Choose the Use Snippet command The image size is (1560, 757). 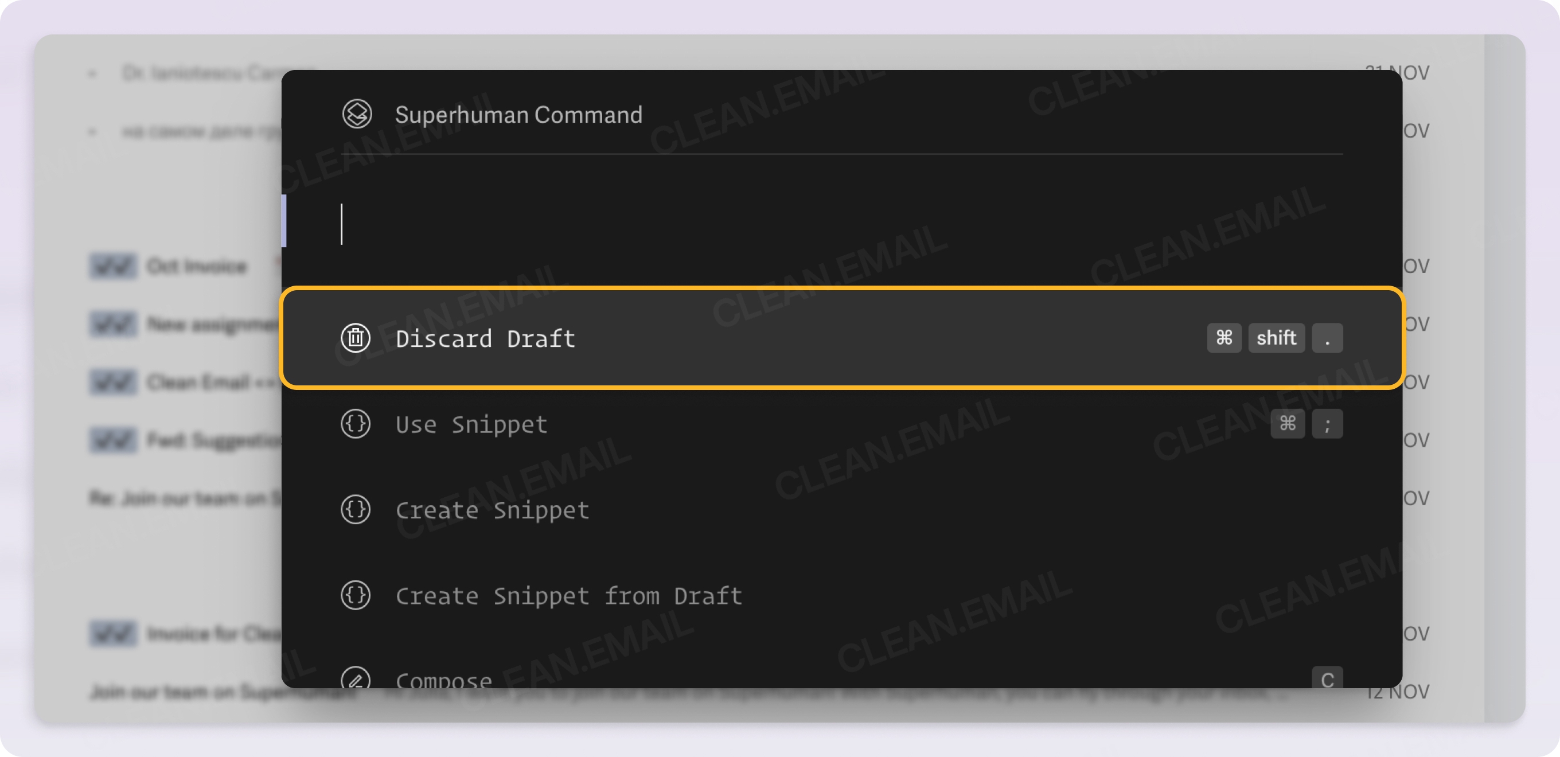click(471, 424)
